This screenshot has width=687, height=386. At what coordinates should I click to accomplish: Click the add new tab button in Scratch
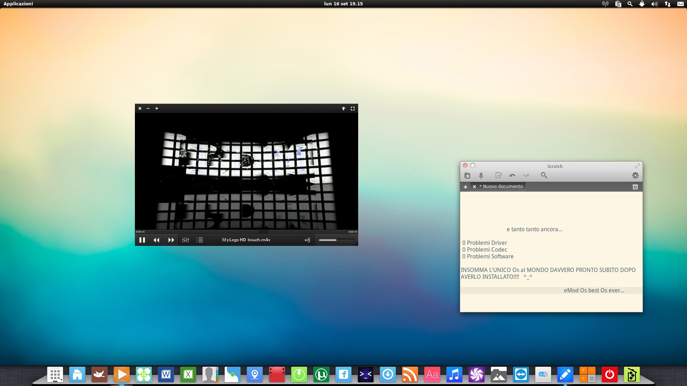click(x=465, y=186)
